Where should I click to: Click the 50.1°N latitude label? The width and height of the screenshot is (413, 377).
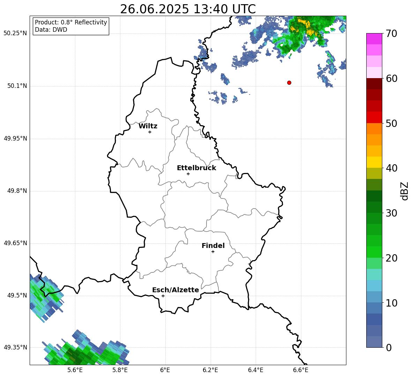tap(17, 86)
